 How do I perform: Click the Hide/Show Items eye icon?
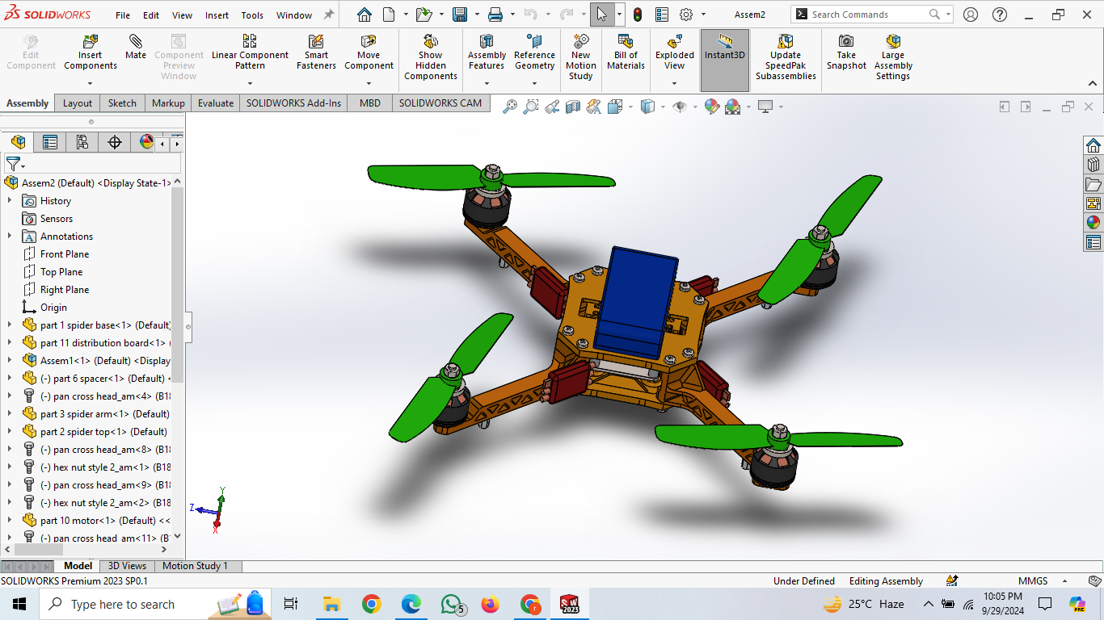[680, 107]
